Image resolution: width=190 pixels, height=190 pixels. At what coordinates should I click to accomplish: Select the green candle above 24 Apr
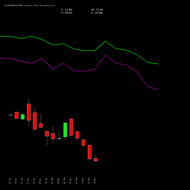pos(23,117)
